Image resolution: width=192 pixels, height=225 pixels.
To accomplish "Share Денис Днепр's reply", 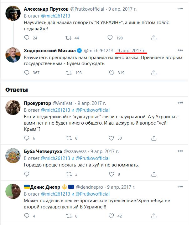I will [x=154, y=216].
